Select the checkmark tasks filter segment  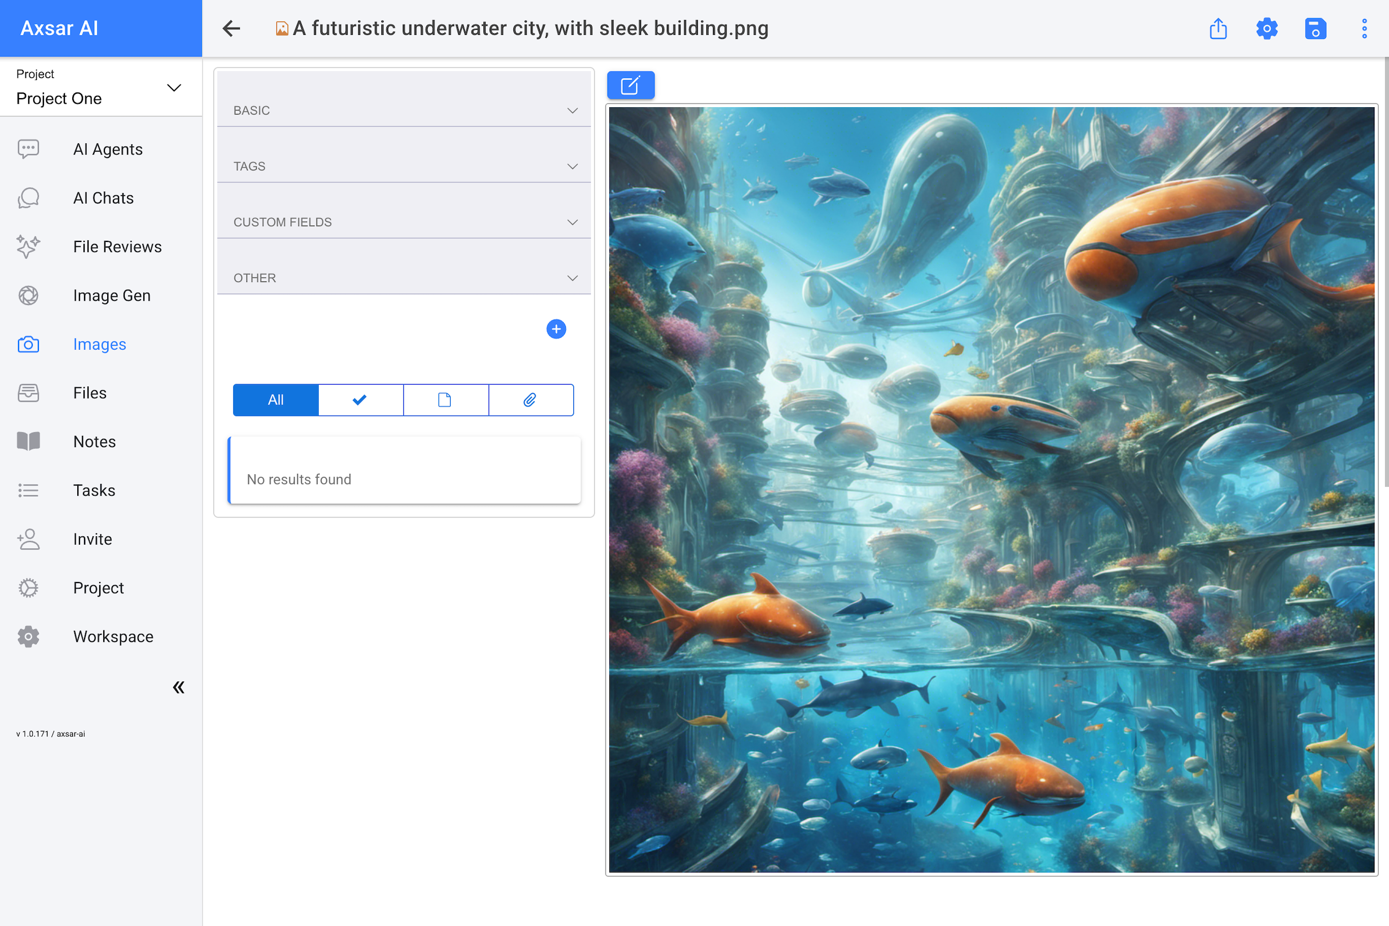coord(361,400)
